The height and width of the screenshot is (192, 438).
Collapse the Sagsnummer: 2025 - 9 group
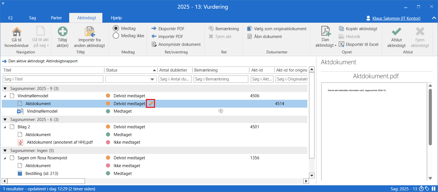5,89
